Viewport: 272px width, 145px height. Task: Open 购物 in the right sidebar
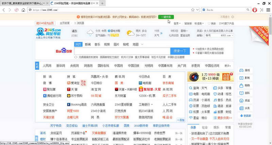pyautogui.click(x=244, y=85)
